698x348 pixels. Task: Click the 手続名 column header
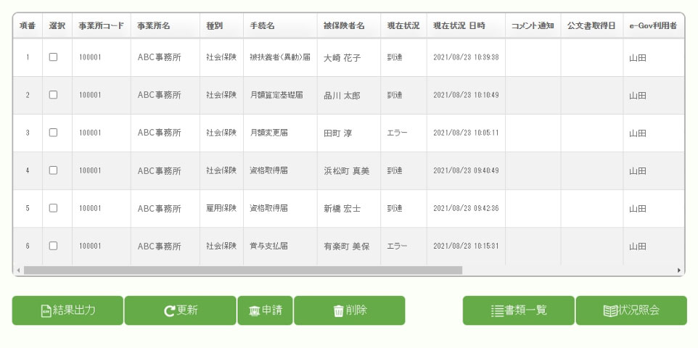[x=281, y=26]
